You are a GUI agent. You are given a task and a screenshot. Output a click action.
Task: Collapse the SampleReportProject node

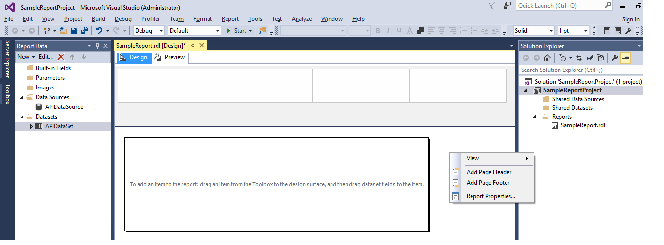point(526,90)
